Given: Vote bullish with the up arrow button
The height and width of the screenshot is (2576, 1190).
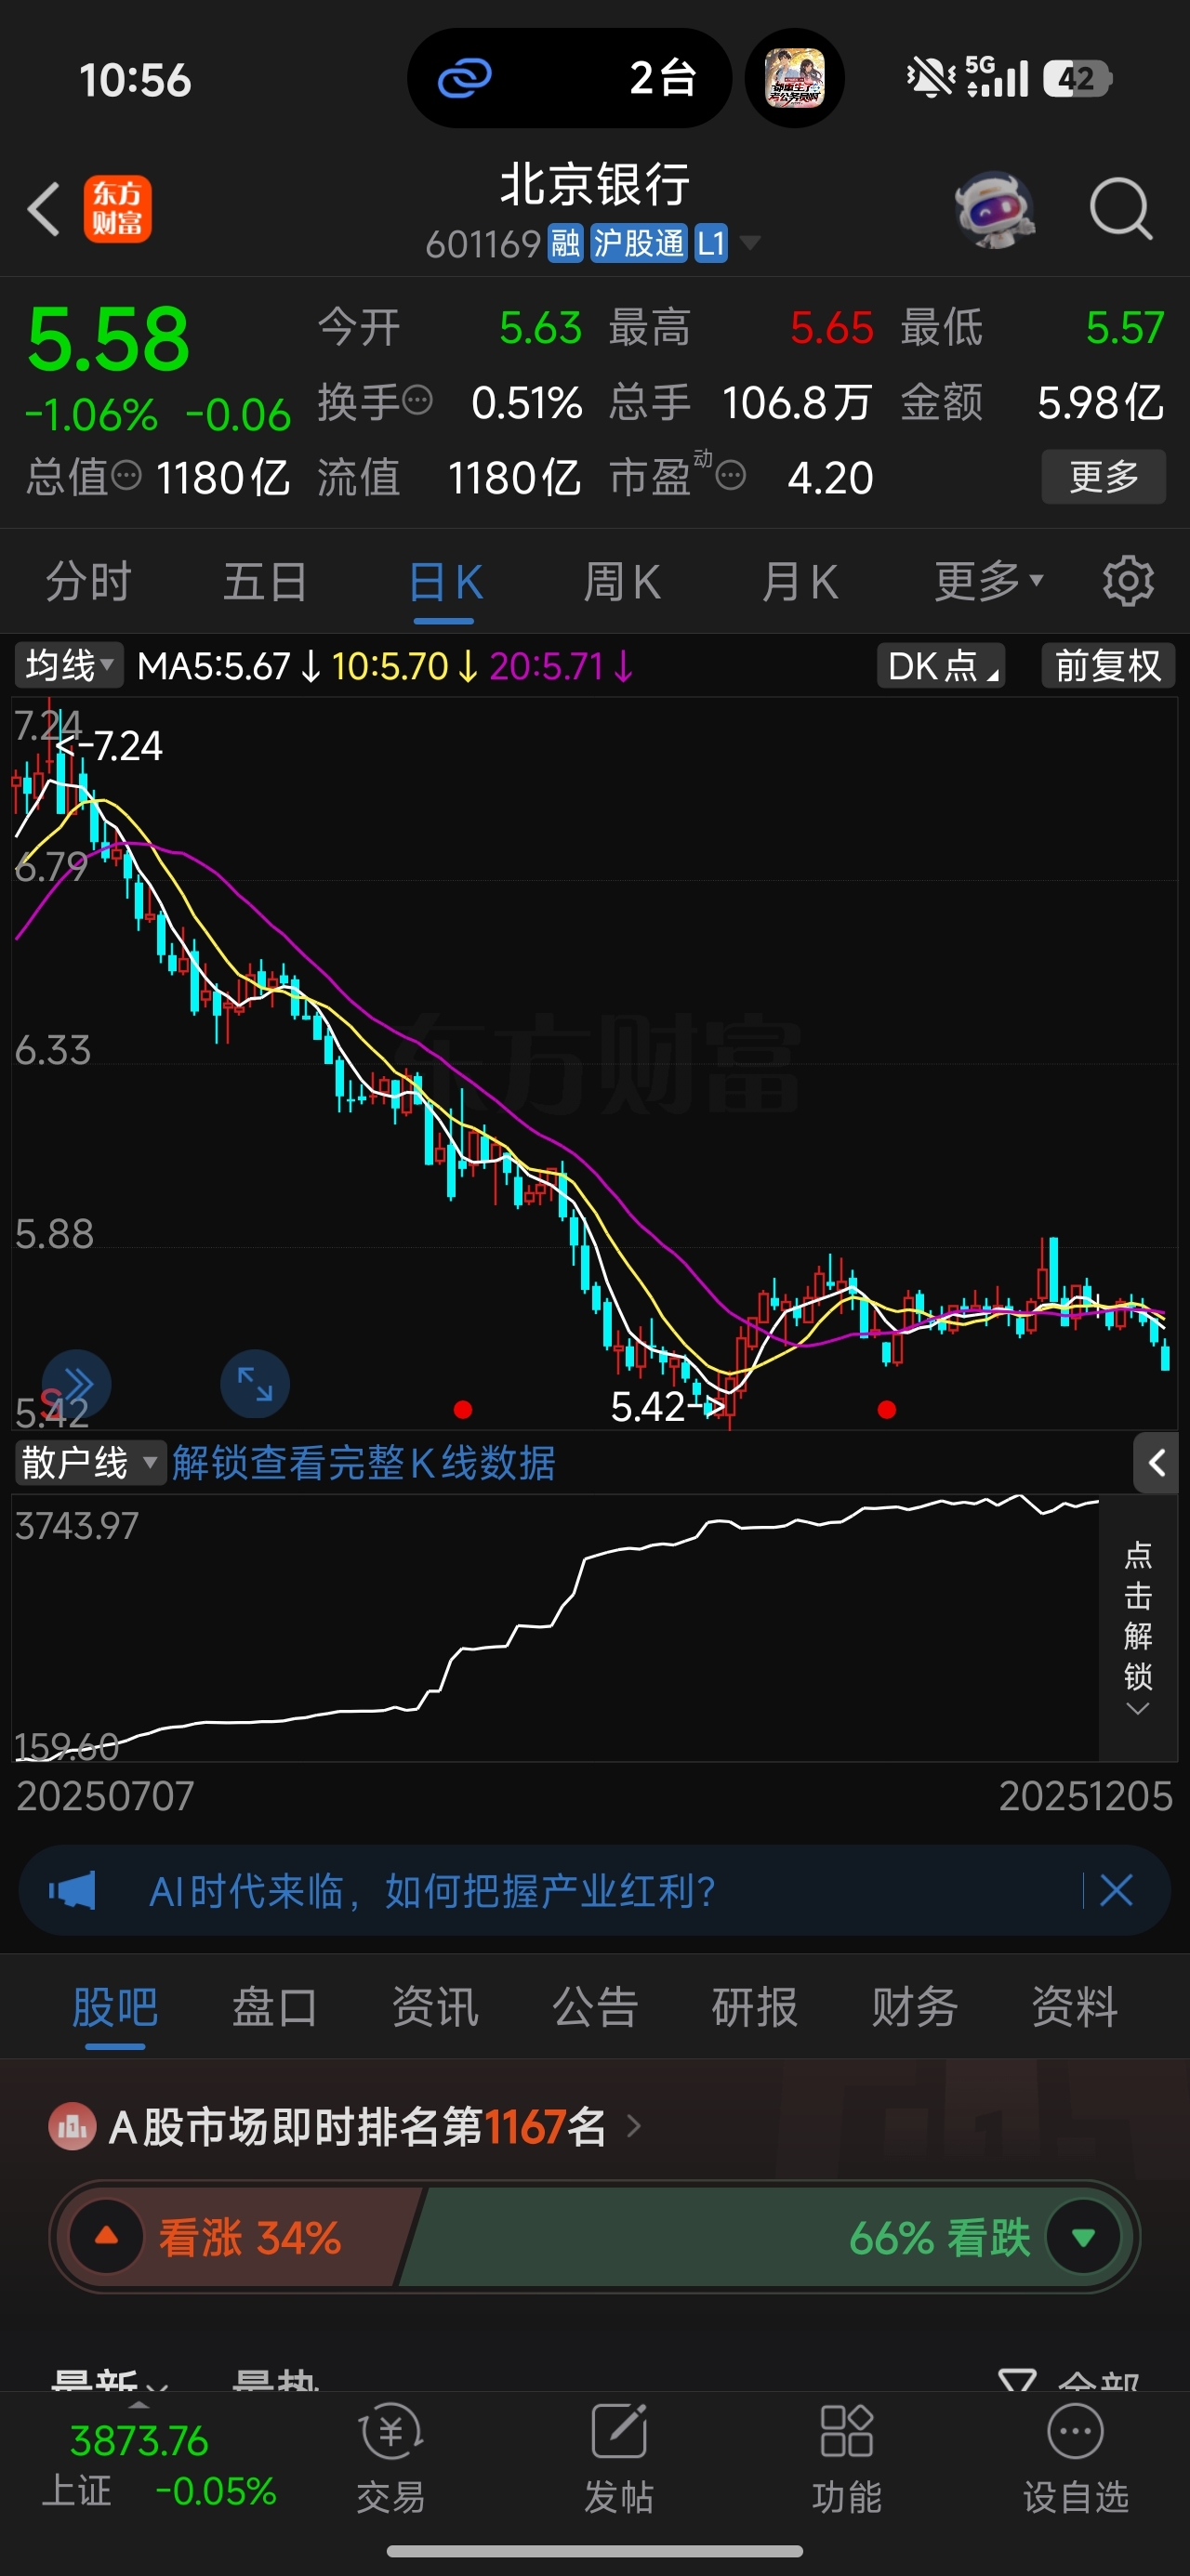Looking at the screenshot, I should click(106, 2237).
